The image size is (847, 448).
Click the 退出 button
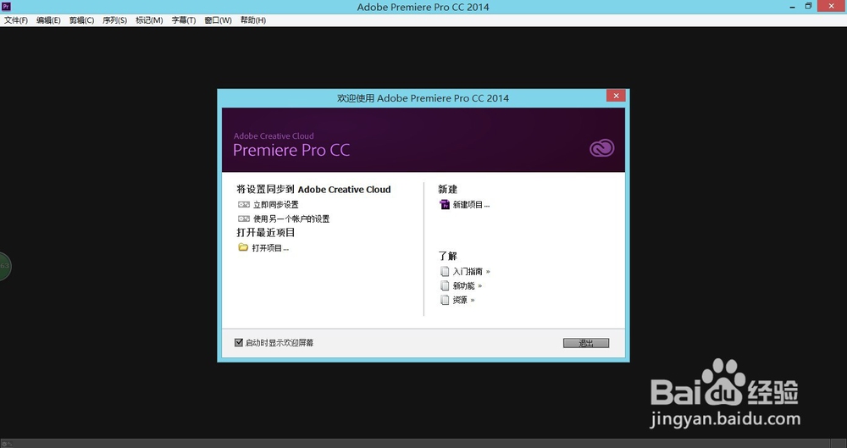tap(586, 343)
